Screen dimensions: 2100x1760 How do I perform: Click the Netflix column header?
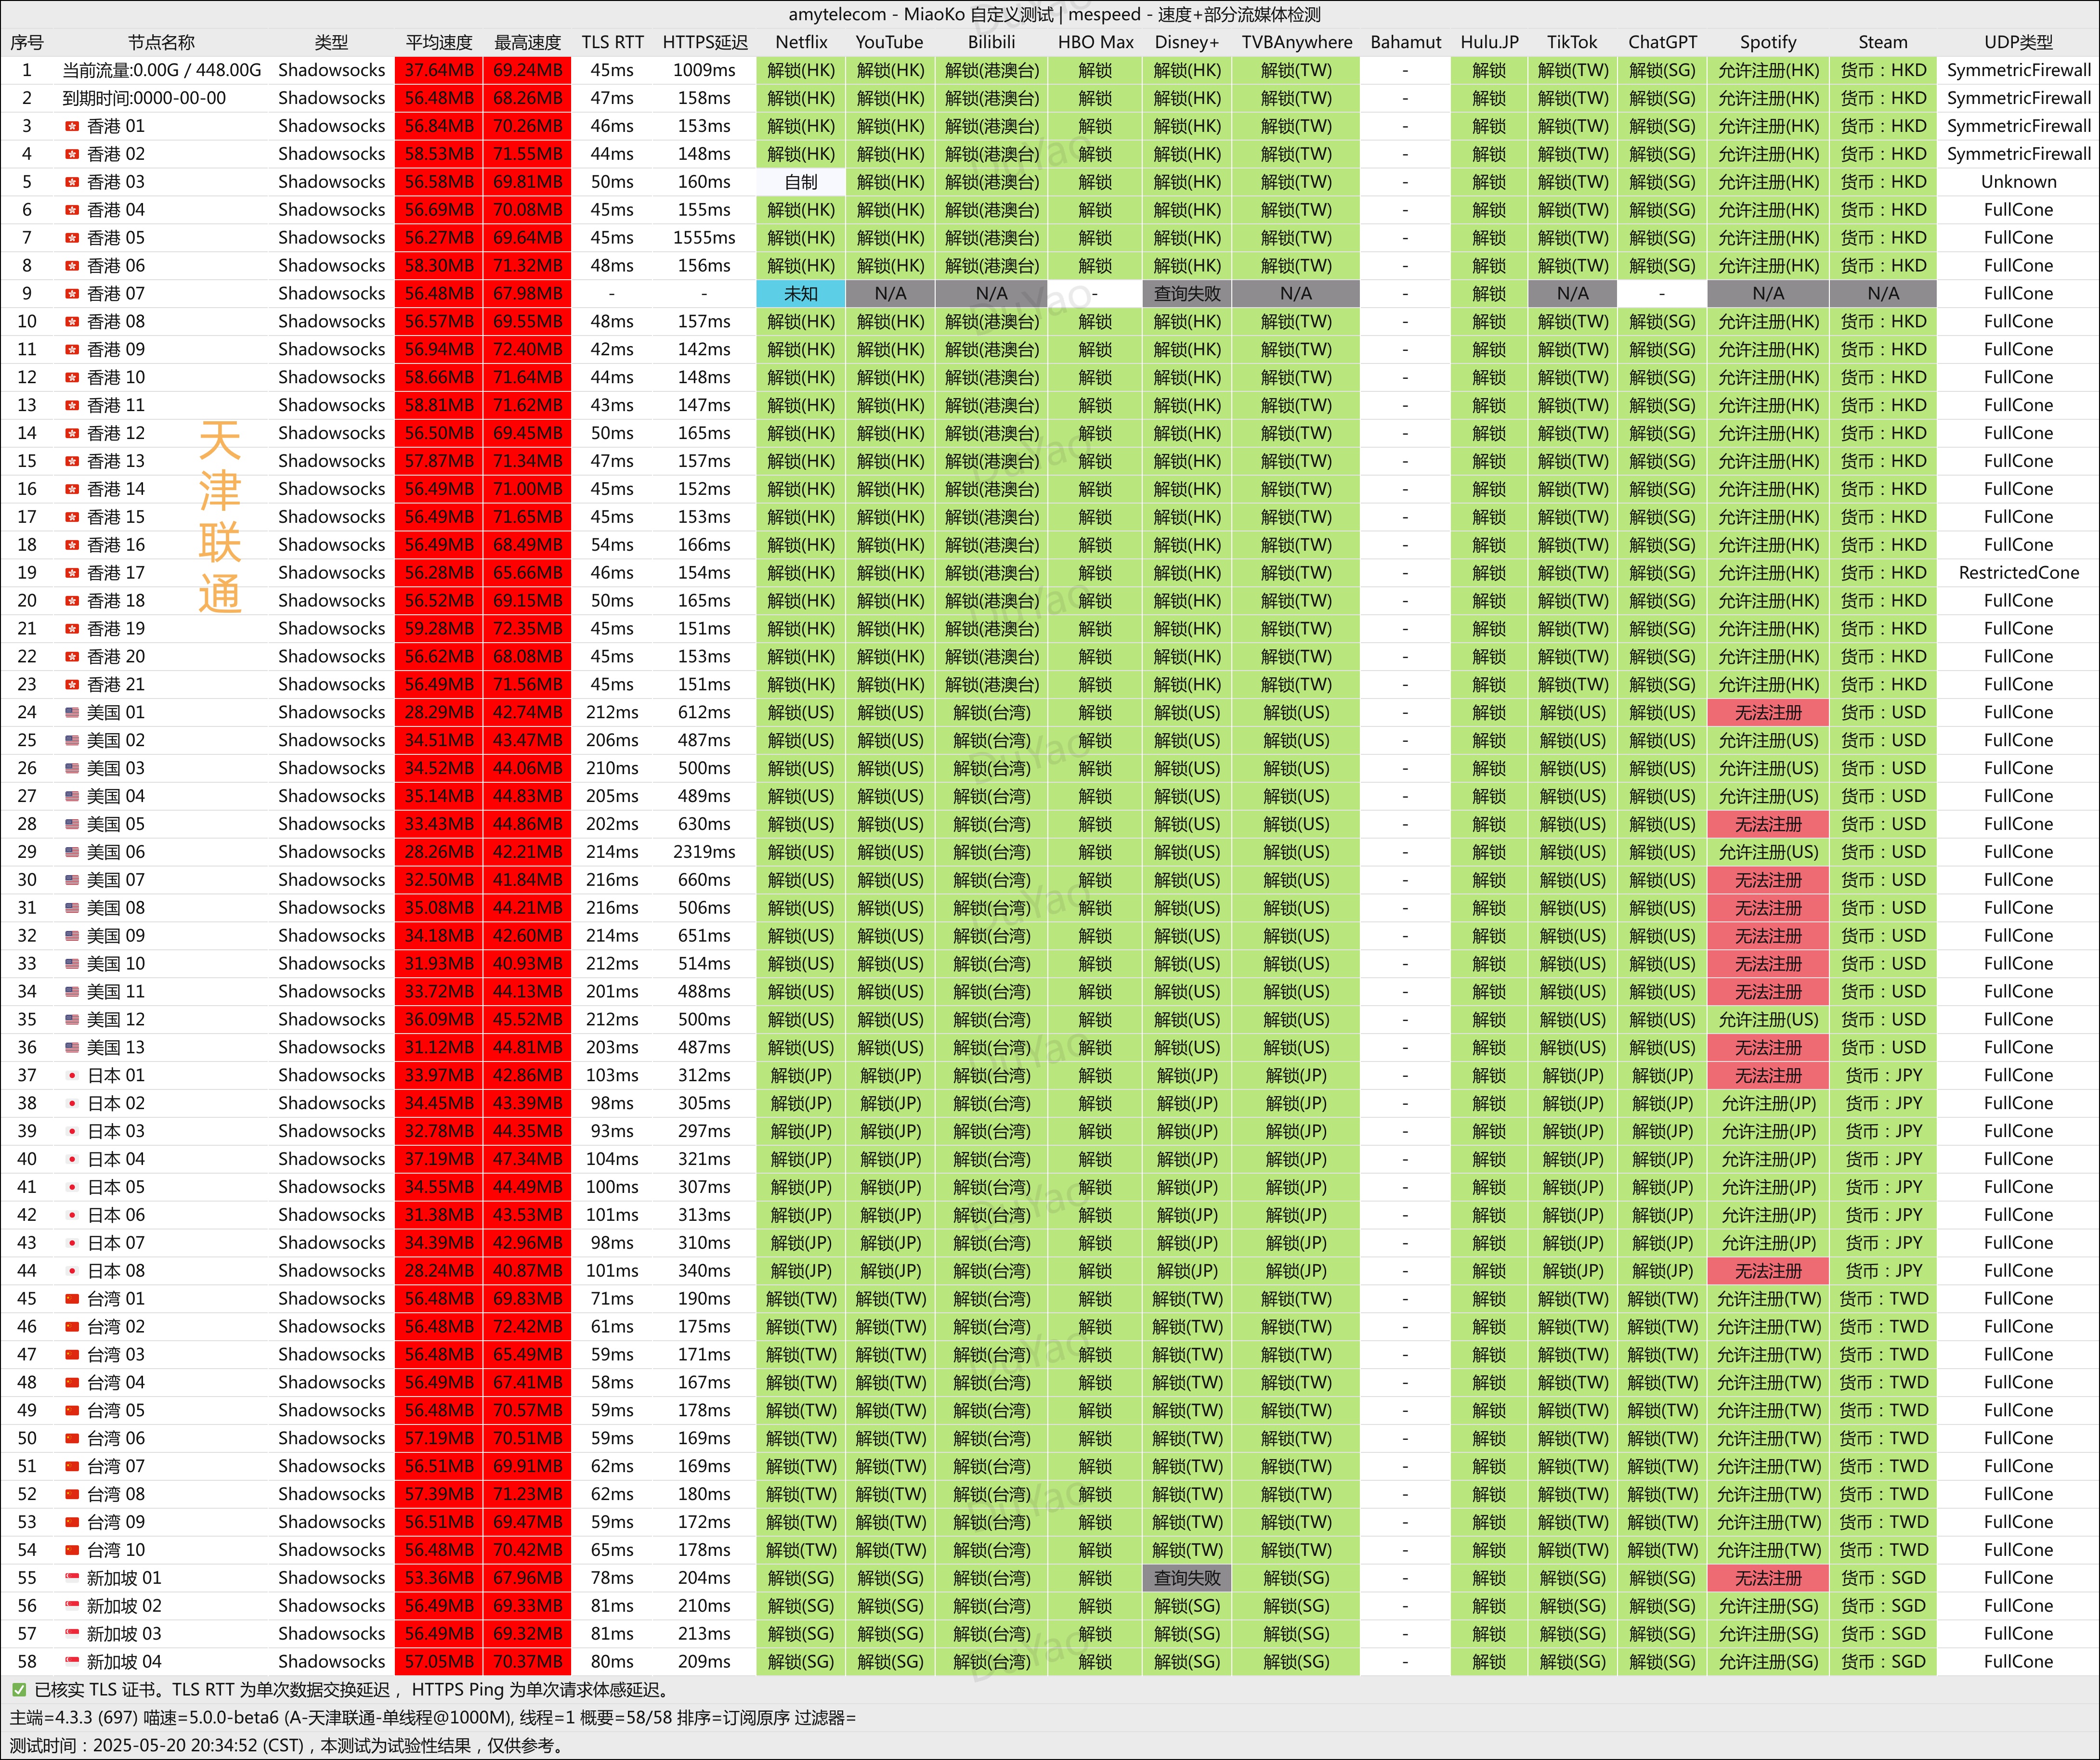click(x=801, y=42)
